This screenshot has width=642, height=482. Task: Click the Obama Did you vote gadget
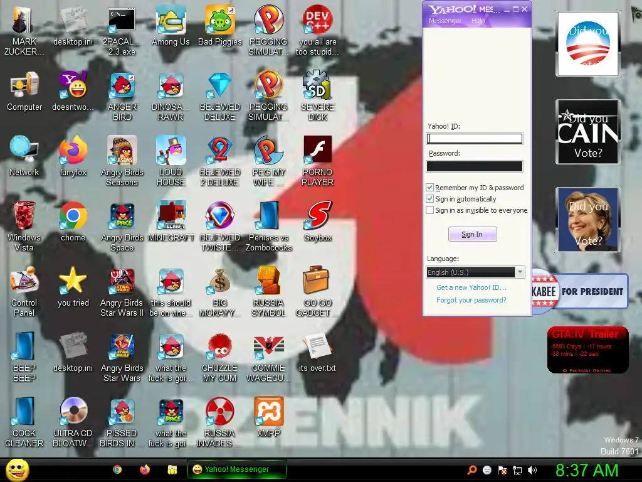point(588,44)
